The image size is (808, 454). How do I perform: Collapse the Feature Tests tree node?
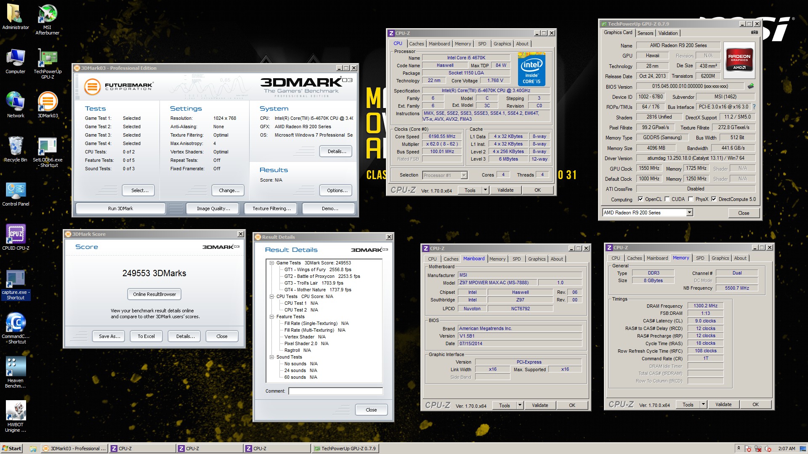pyautogui.click(x=272, y=317)
